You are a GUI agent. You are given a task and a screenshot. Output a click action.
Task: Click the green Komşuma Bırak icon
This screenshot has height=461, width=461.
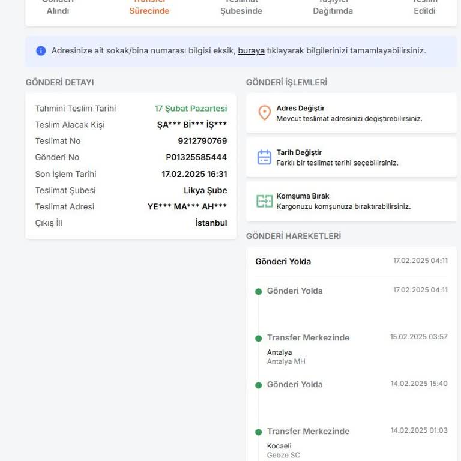[264, 201]
